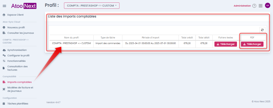Screen dimensions: 273x108
Task: Click the Consulter les journaux icon
Action: (x=4, y=33)
